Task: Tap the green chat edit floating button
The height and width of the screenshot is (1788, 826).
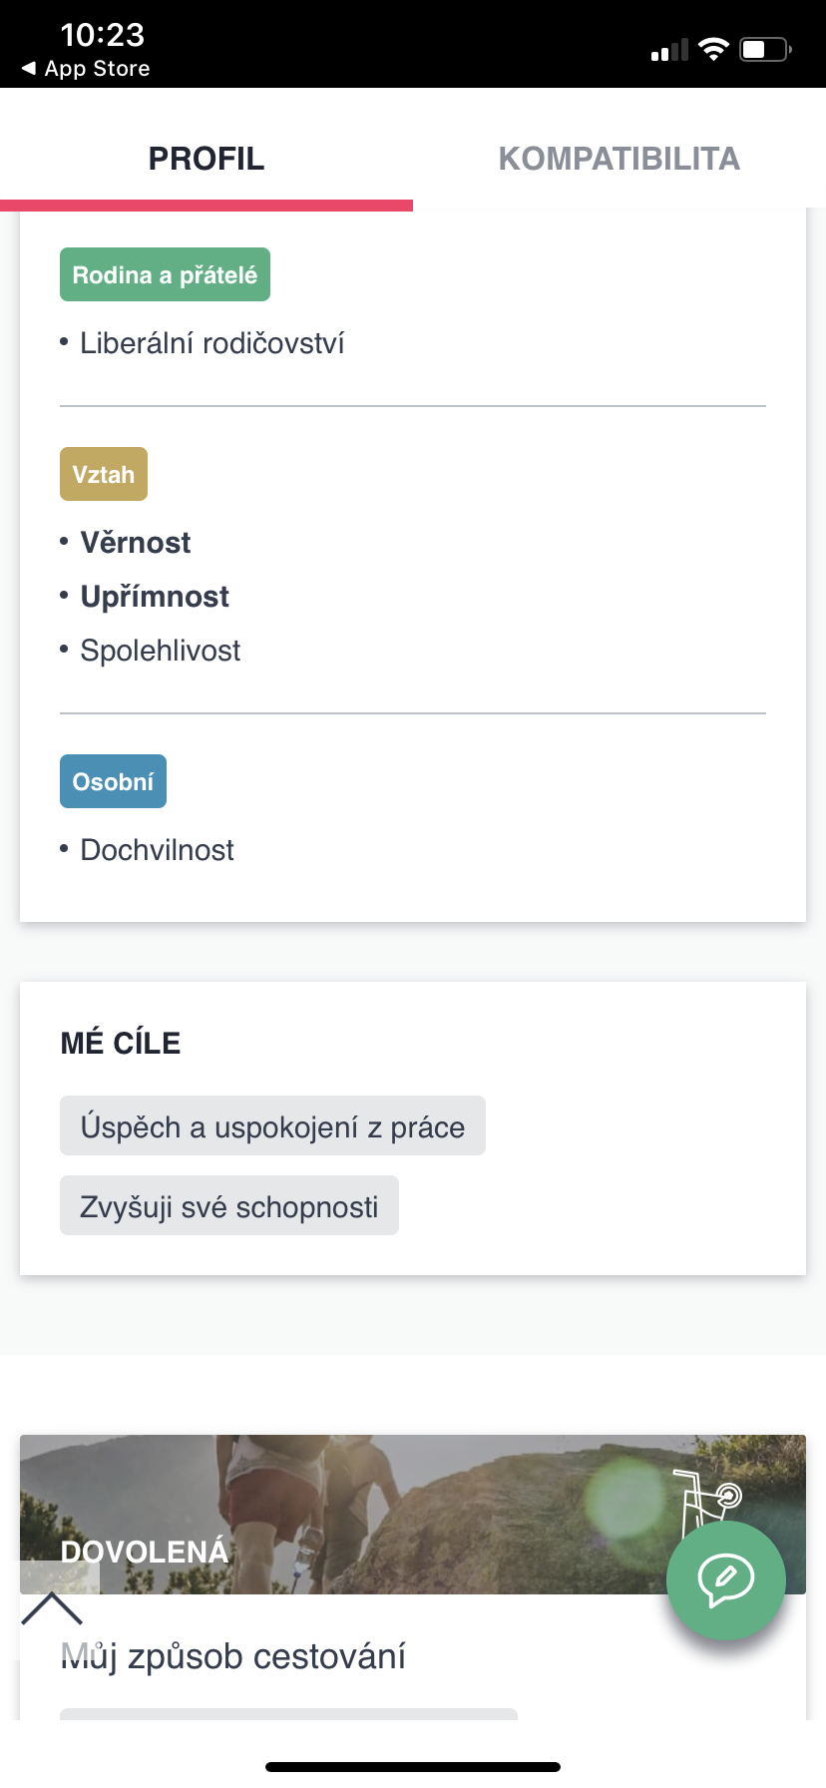Action: click(x=725, y=1580)
